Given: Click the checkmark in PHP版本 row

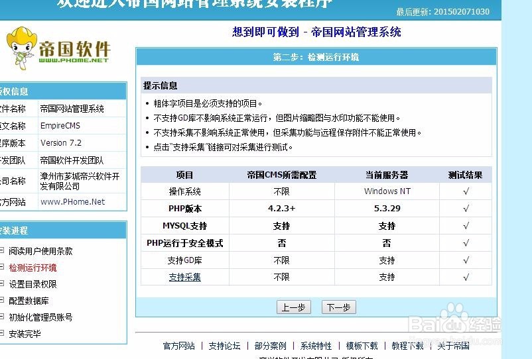Looking at the screenshot, I should [466, 209].
